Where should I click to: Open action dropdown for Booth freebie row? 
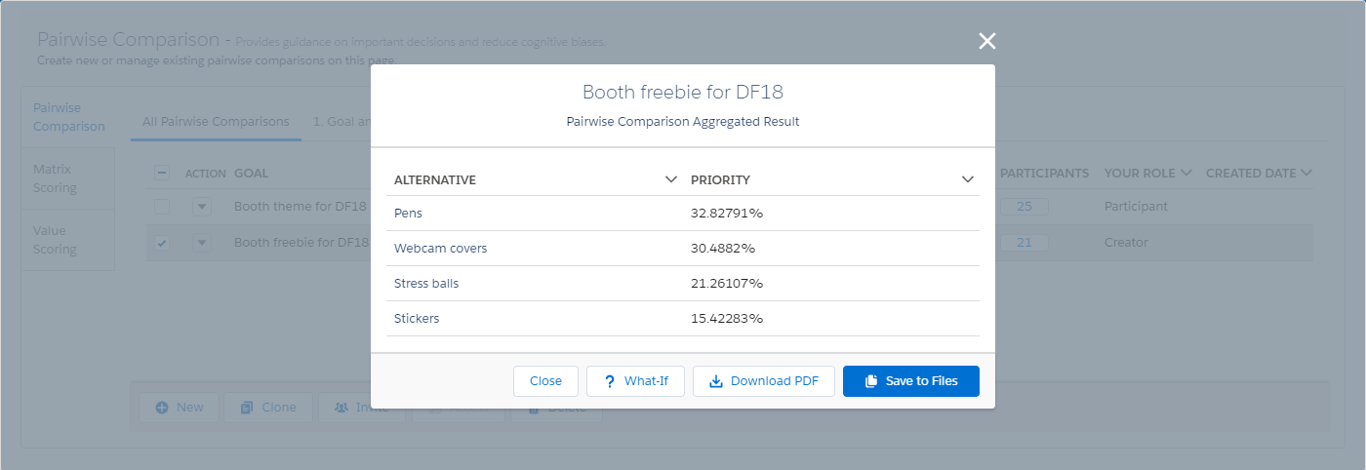(202, 243)
